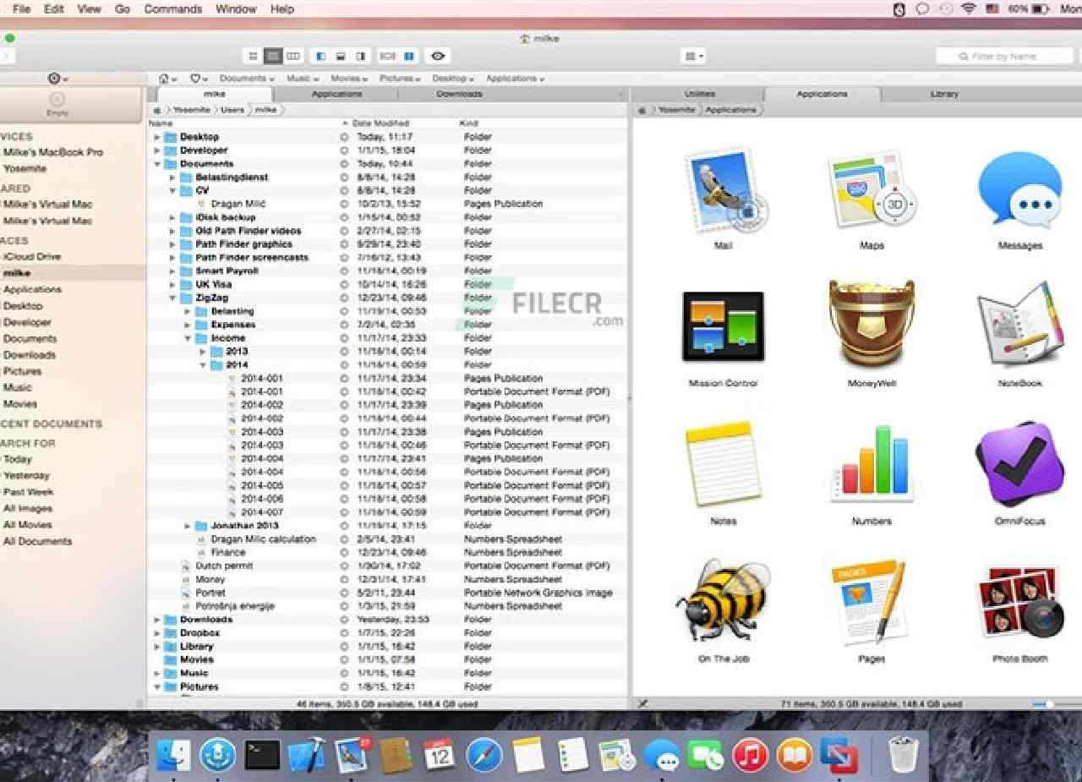Viewport: 1082px width, 782px height.
Task: Collapse the Documents folder disclosure triangle
Action: point(156,164)
